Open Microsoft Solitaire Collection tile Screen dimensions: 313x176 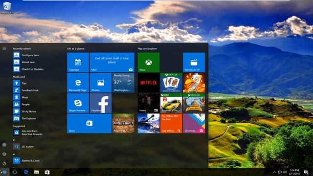point(171,83)
